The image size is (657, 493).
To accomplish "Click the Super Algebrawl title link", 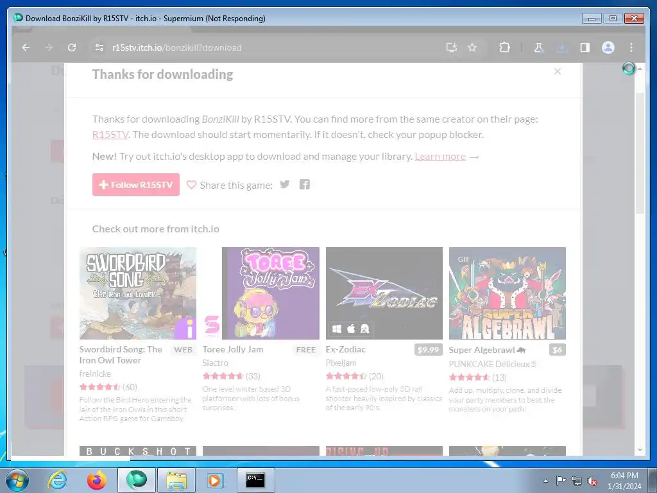I will (x=481, y=350).
